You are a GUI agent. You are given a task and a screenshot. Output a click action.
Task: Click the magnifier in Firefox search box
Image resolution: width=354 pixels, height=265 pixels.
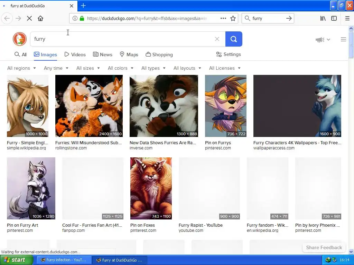pos(248,18)
